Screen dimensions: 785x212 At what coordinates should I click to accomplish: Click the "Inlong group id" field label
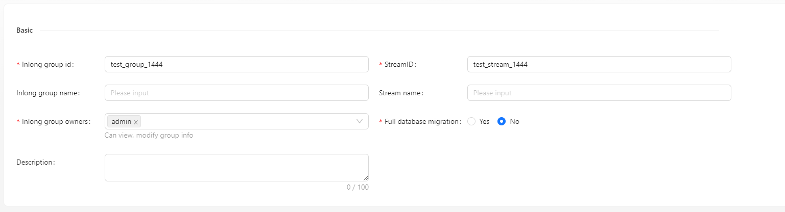pos(47,65)
